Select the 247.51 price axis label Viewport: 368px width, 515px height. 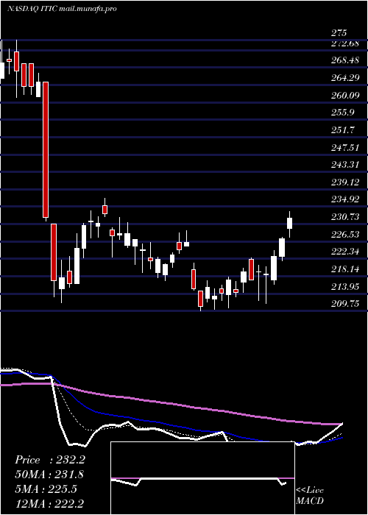pos(344,147)
